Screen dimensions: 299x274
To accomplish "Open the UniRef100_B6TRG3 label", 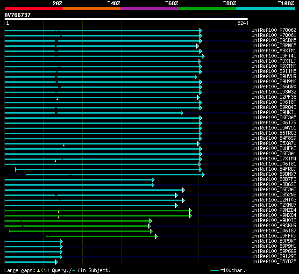I will pos(274,133).
